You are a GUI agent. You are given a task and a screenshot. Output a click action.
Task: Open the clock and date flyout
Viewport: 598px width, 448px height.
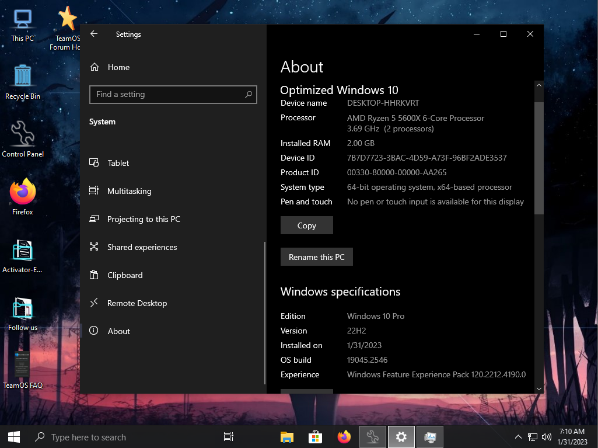click(572, 437)
